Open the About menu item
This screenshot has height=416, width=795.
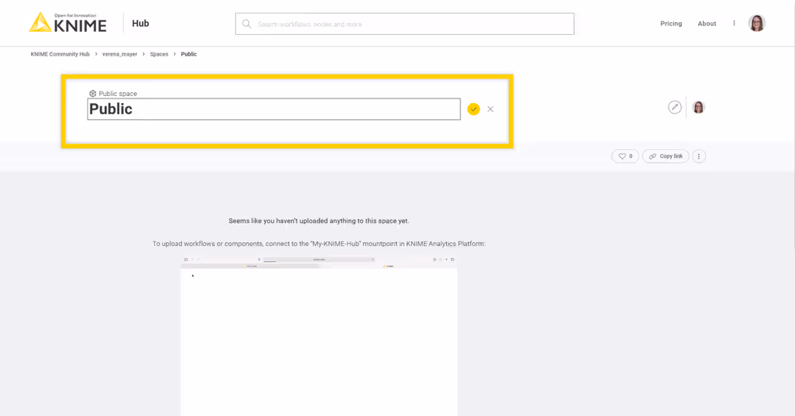tap(707, 24)
